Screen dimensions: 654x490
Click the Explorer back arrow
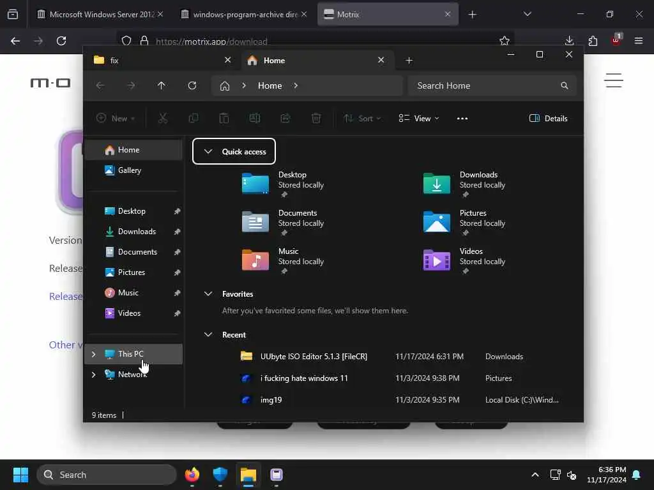(x=100, y=86)
